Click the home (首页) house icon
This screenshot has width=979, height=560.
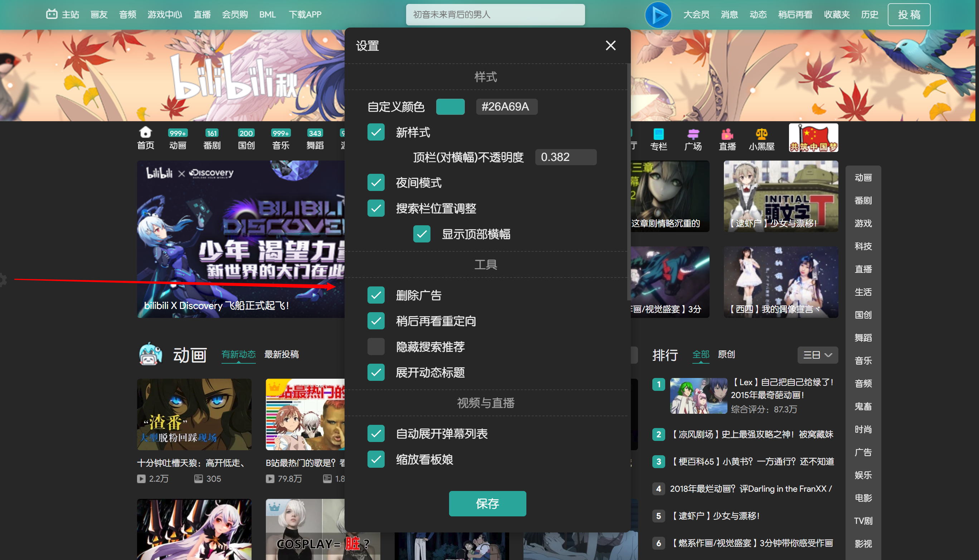(x=146, y=132)
